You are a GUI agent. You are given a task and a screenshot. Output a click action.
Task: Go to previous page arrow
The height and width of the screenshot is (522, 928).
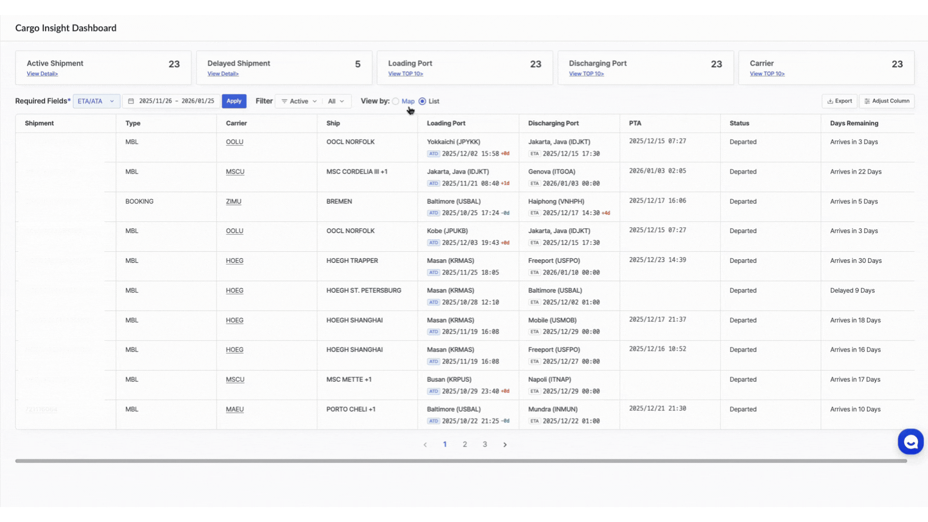click(x=425, y=445)
